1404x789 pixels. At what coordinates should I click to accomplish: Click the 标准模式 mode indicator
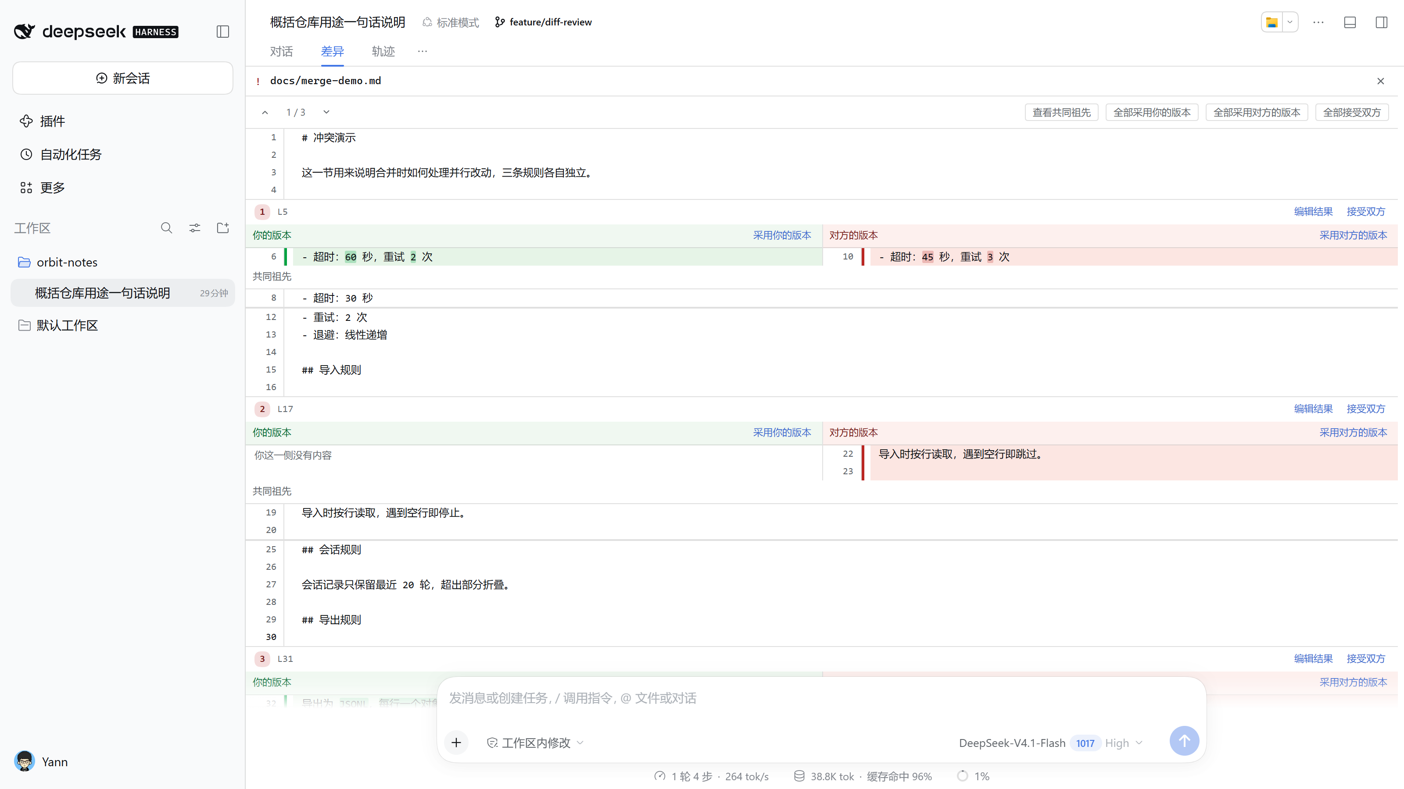[x=451, y=22]
